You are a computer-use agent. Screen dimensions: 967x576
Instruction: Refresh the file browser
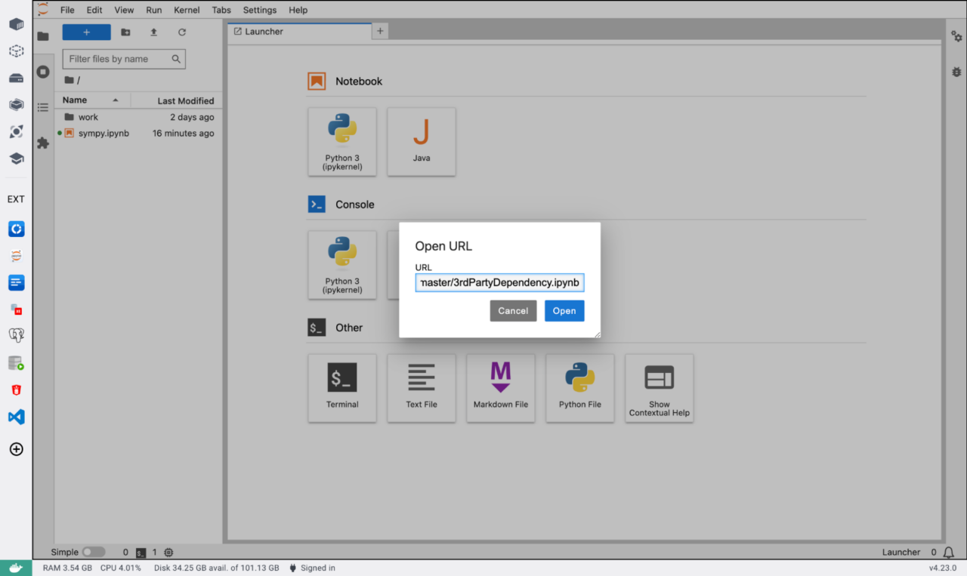(181, 32)
